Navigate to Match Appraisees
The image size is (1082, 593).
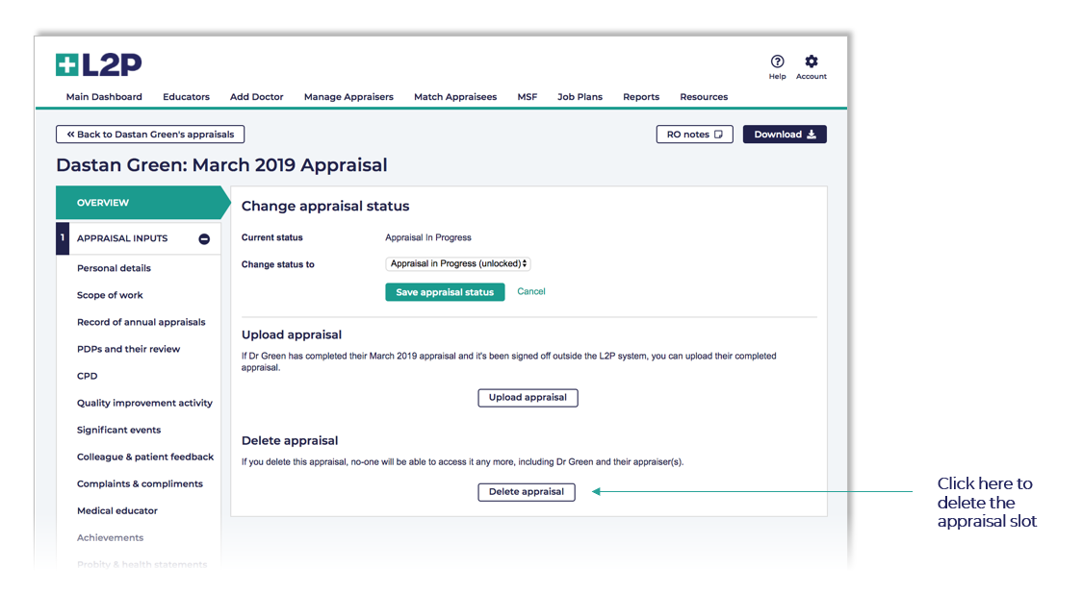[x=455, y=97]
